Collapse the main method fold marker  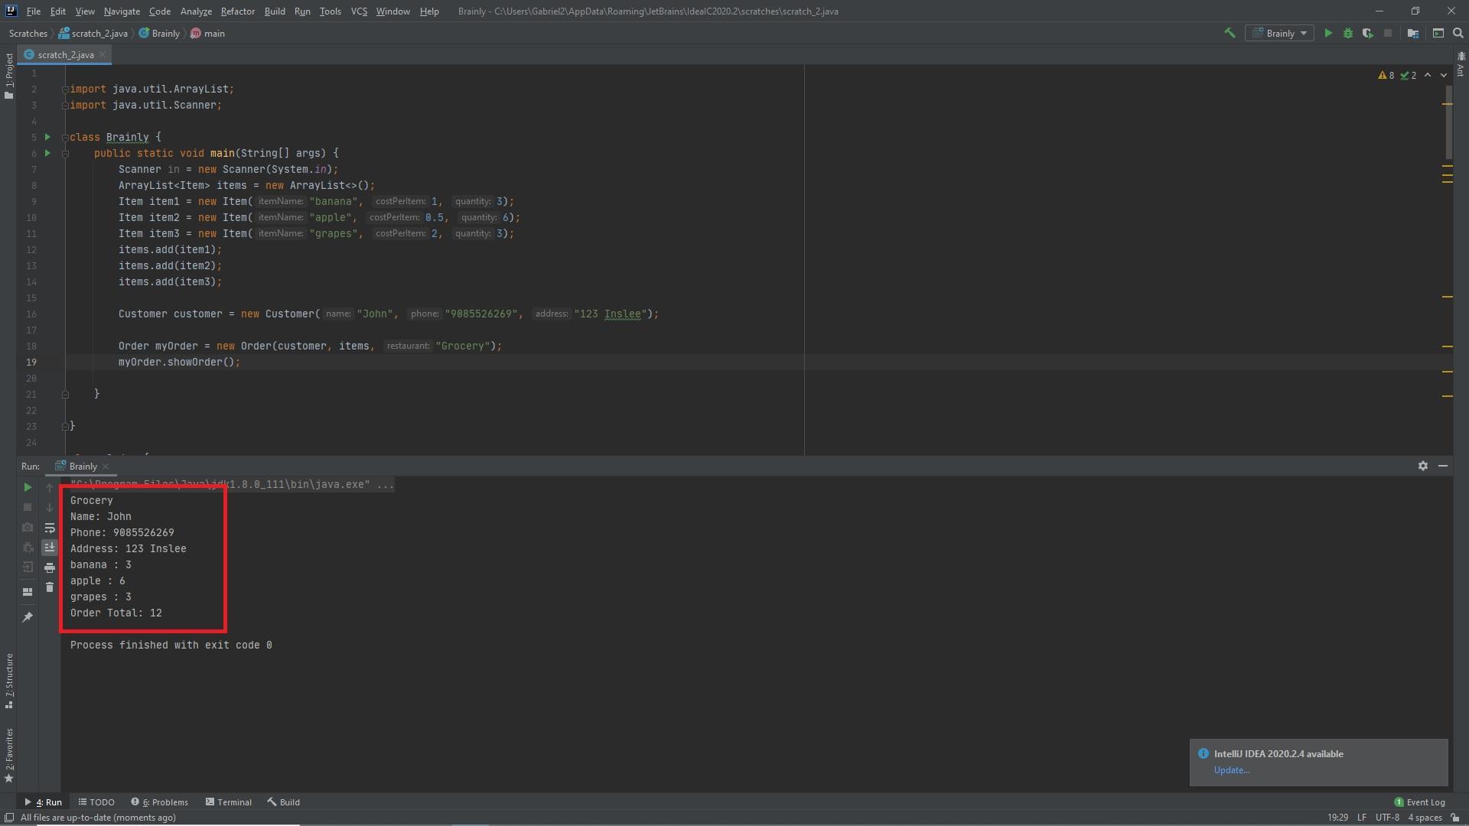pos(65,154)
